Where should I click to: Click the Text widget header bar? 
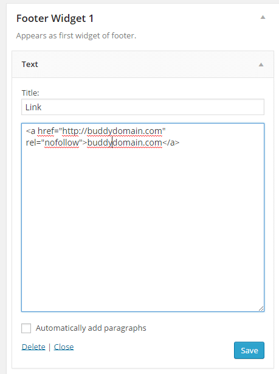coord(143,65)
